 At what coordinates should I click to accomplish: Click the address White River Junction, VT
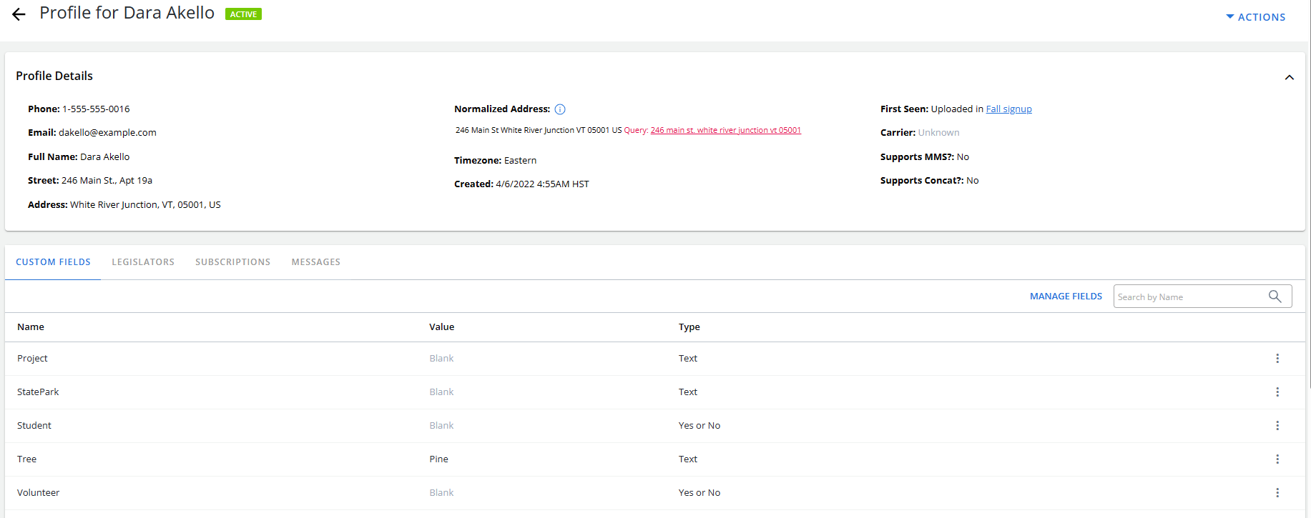tap(145, 205)
